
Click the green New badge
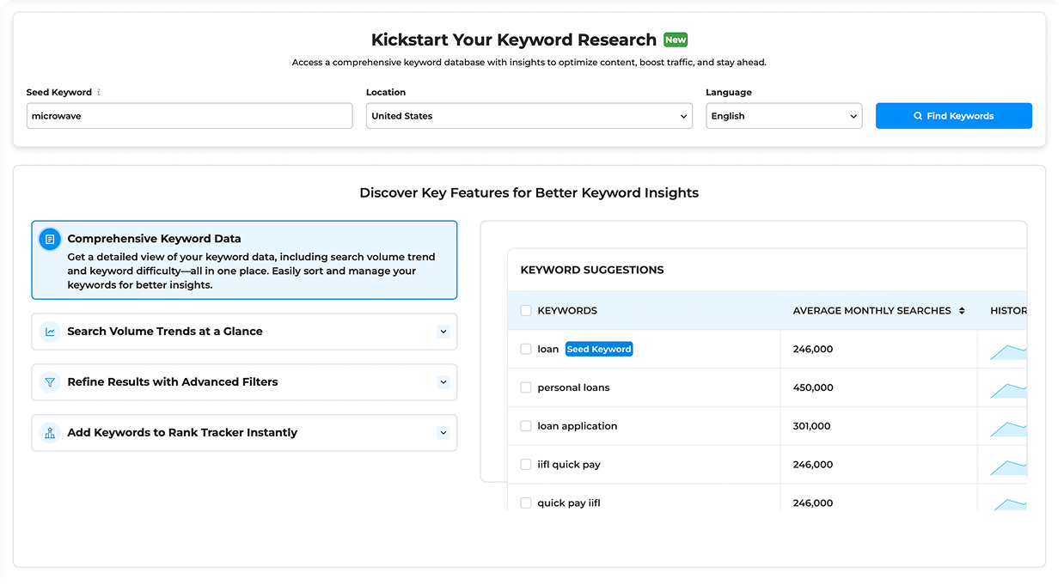pyautogui.click(x=676, y=40)
